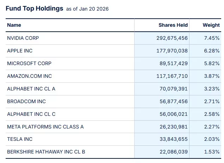
Task: Click the Weight column header
Action: 211,25
